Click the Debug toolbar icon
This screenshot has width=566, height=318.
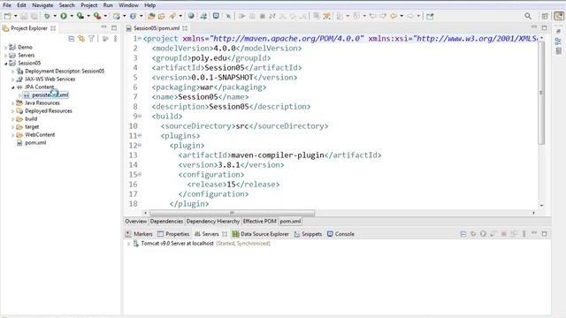click(x=47, y=16)
